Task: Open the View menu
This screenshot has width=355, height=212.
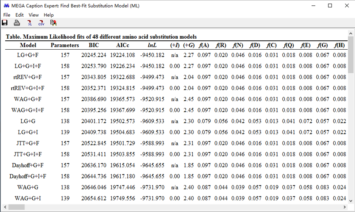Action: [x=34, y=15]
